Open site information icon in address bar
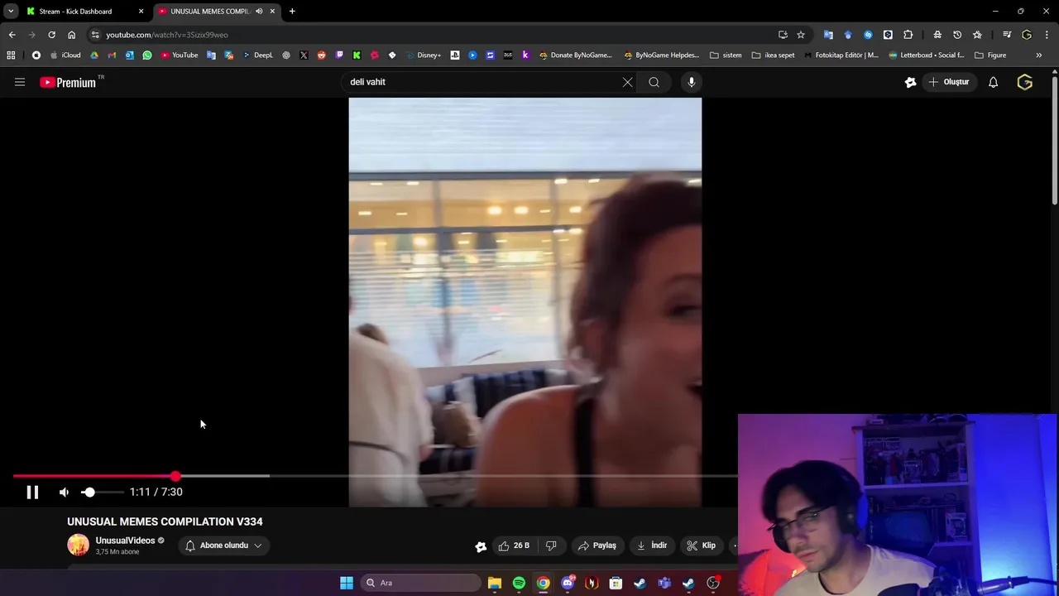 (95, 35)
